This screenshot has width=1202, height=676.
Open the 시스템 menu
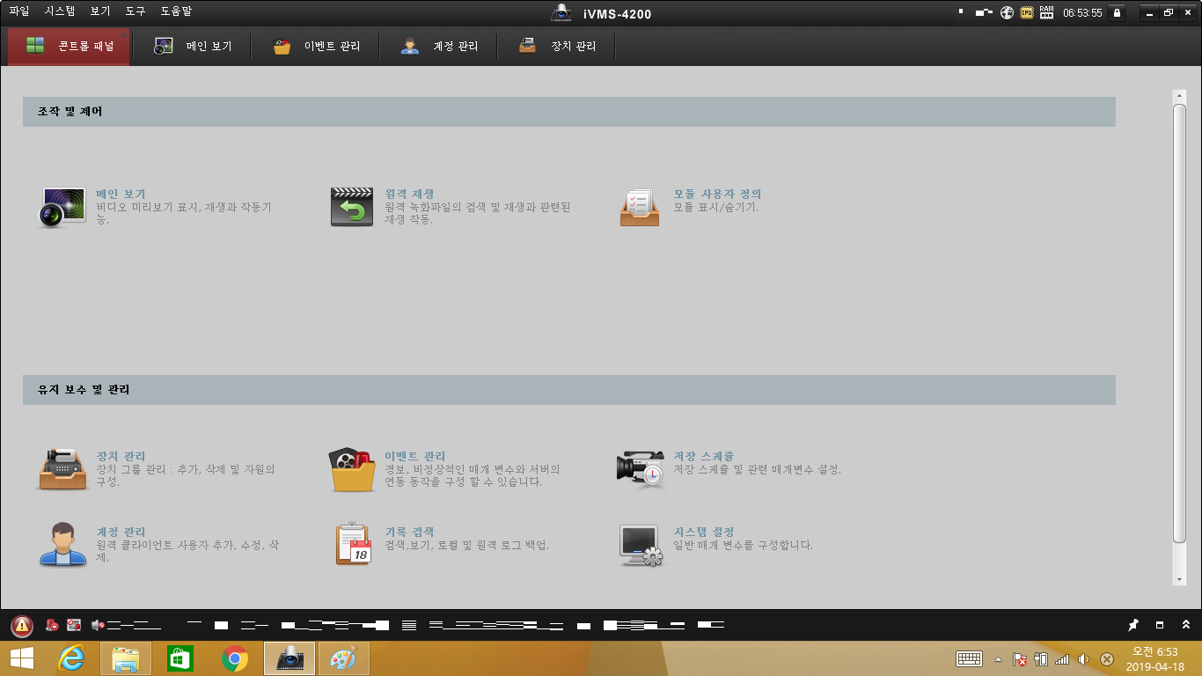pyautogui.click(x=61, y=11)
